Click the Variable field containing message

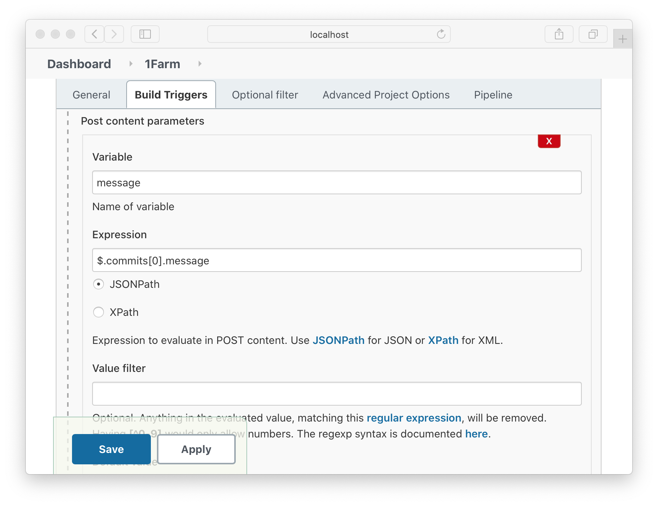337,183
